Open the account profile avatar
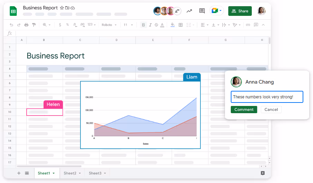The width and height of the screenshot is (313, 183). [x=261, y=11]
